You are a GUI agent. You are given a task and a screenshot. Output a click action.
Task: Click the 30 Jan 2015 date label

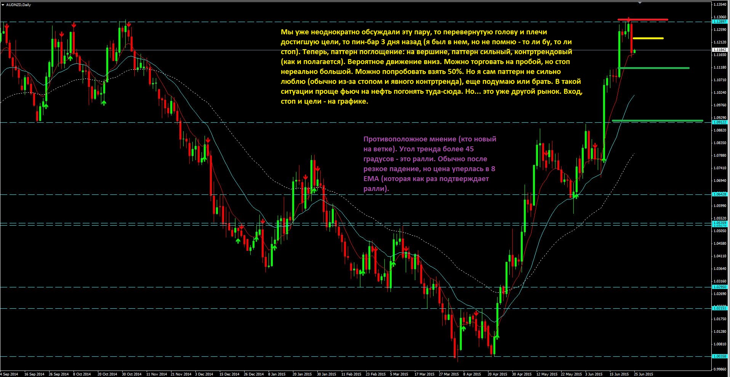(x=327, y=374)
